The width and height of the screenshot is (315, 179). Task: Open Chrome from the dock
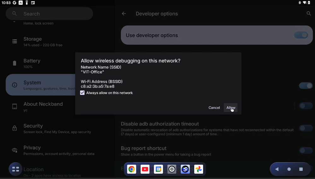click(x=132, y=169)
